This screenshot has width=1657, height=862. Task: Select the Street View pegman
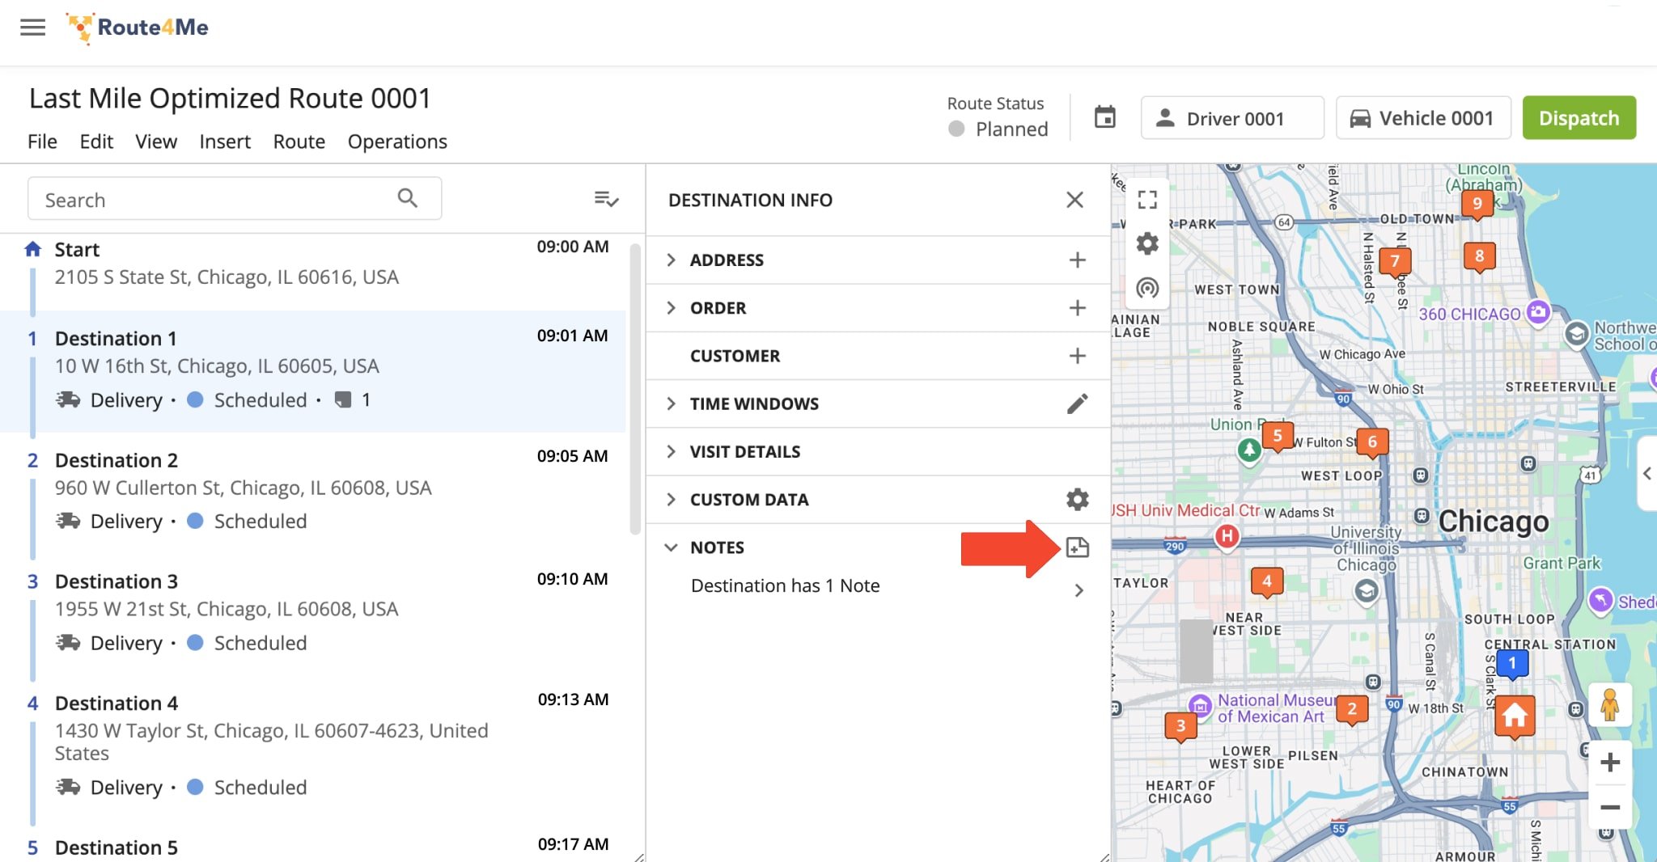(x=1610, y=705)
